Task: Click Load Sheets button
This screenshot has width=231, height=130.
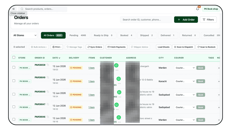Action: [163, 47]
